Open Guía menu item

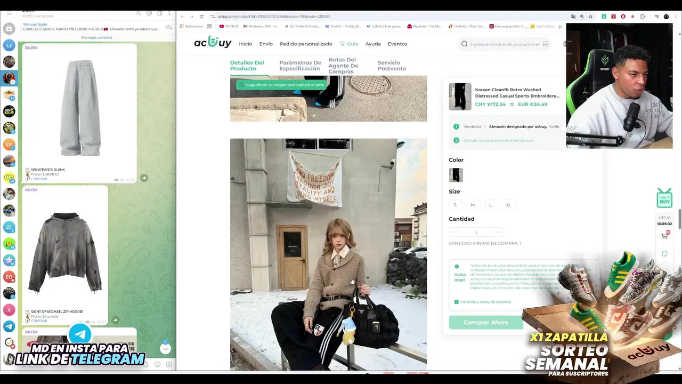pyautogui.click(x=349, y=44)
